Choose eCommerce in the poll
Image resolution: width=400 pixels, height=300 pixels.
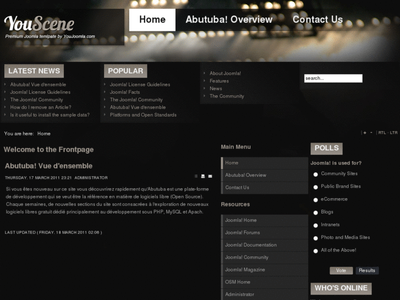coord(316,200)
